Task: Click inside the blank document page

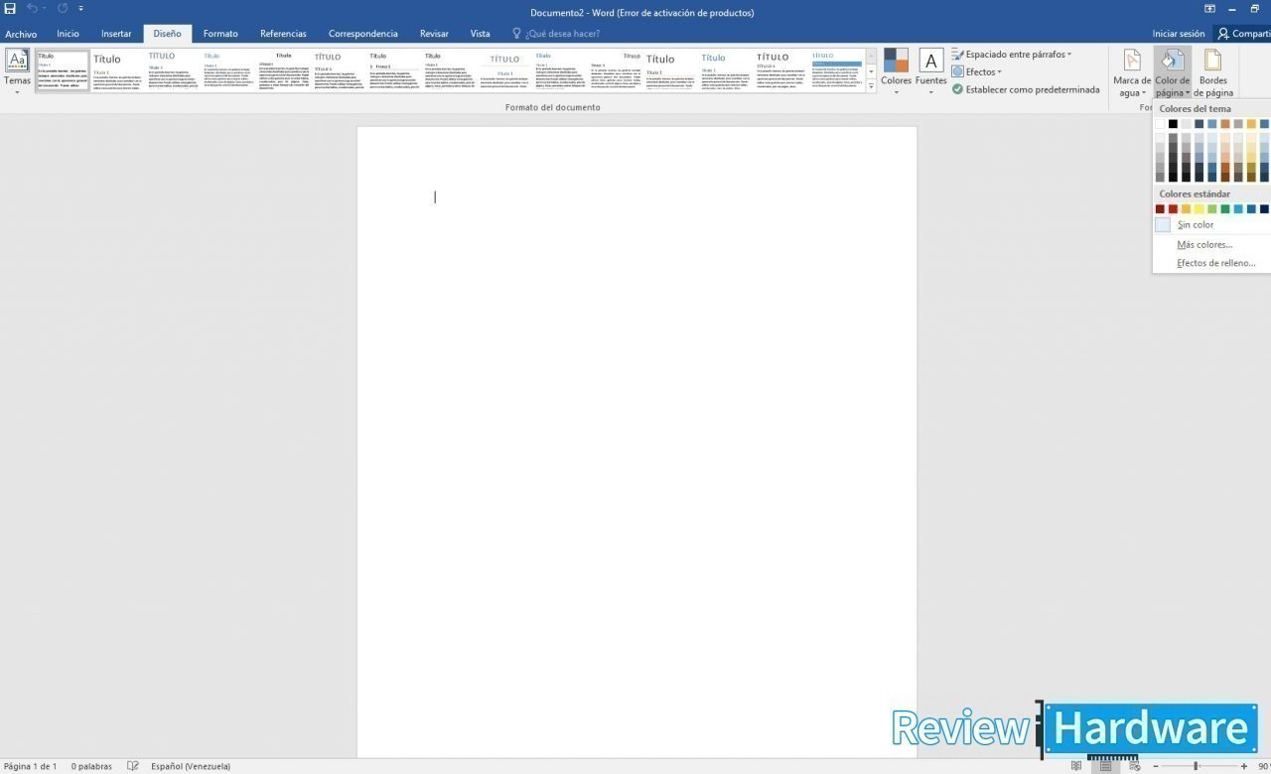Action: [636, 442]
